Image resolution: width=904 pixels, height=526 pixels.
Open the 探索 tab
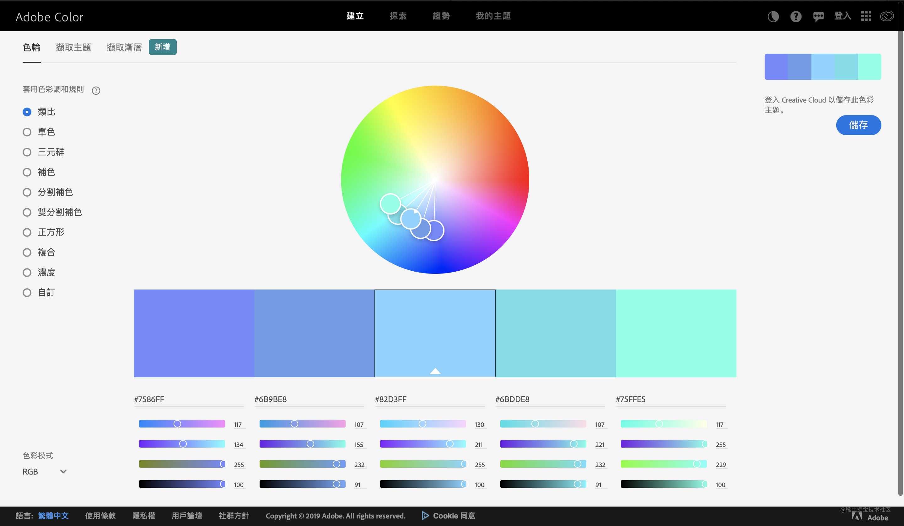[398, 16]
